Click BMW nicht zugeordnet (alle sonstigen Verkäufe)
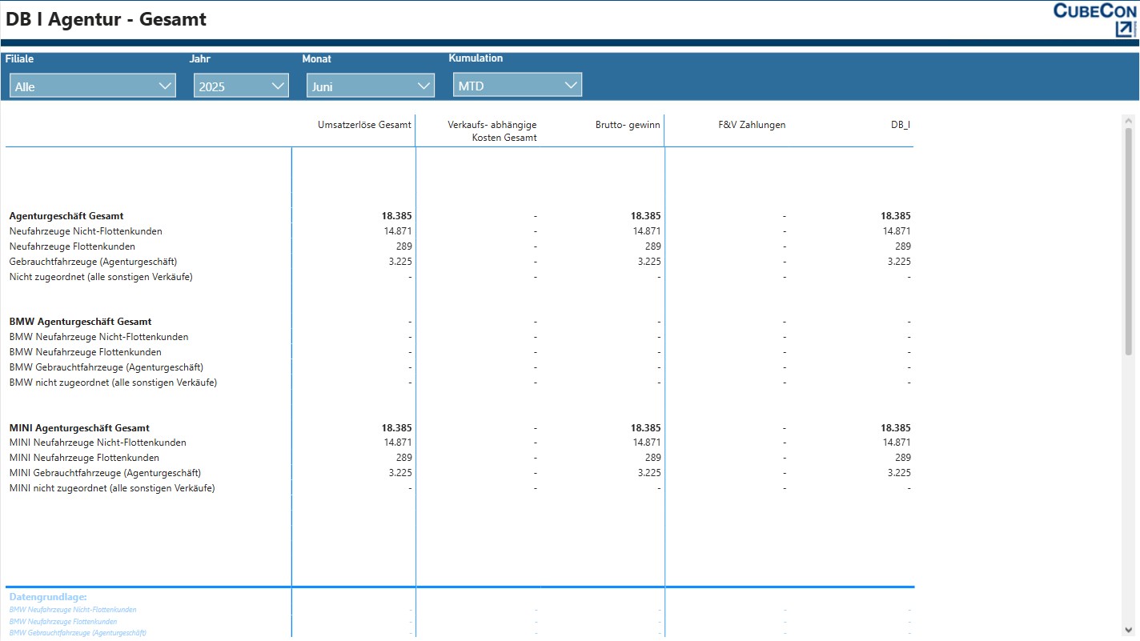This screenshot has height=641, width=1140. click(113, 383)
